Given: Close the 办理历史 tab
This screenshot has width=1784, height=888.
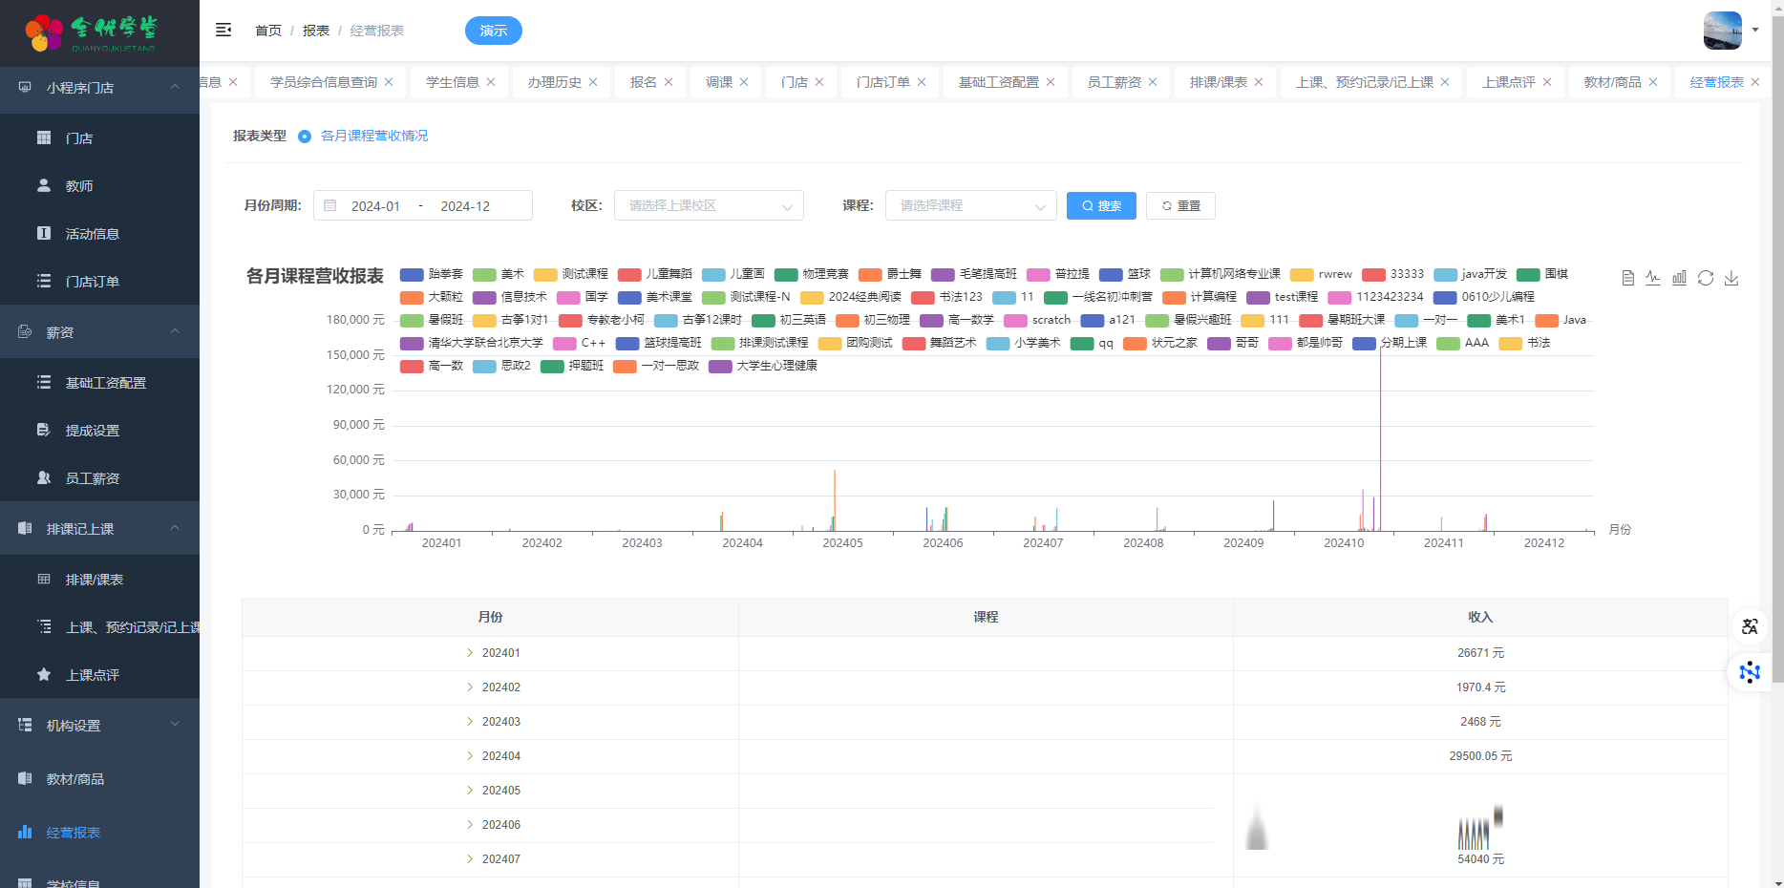Looking at the screenshot, I should tap(593, 82).
